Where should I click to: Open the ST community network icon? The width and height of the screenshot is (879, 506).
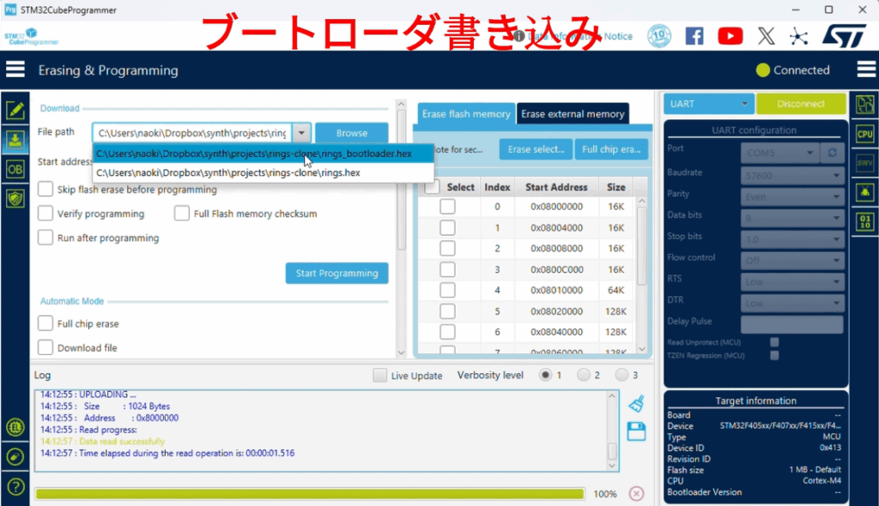click(799, 37)
